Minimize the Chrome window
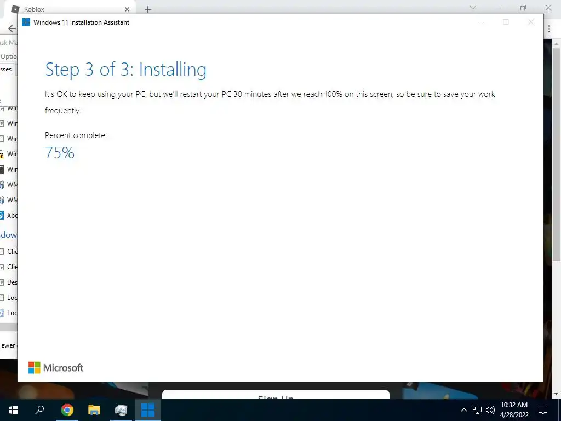561x421 pixels. point(498,8)
